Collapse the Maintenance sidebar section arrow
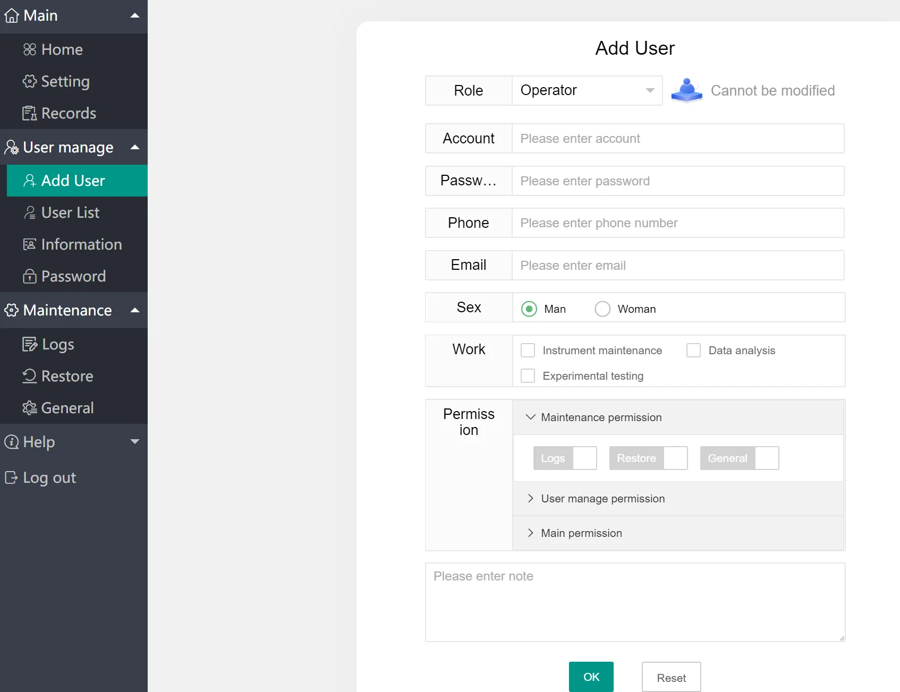The width and height of the screenshot is (900, 692). click(x=135, y=310)
